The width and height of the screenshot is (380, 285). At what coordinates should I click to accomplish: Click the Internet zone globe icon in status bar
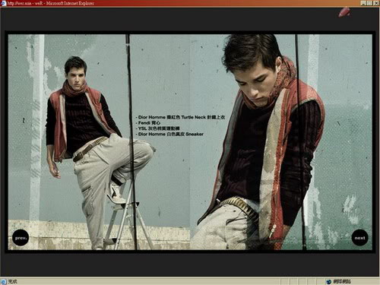[x=329, y=281]
